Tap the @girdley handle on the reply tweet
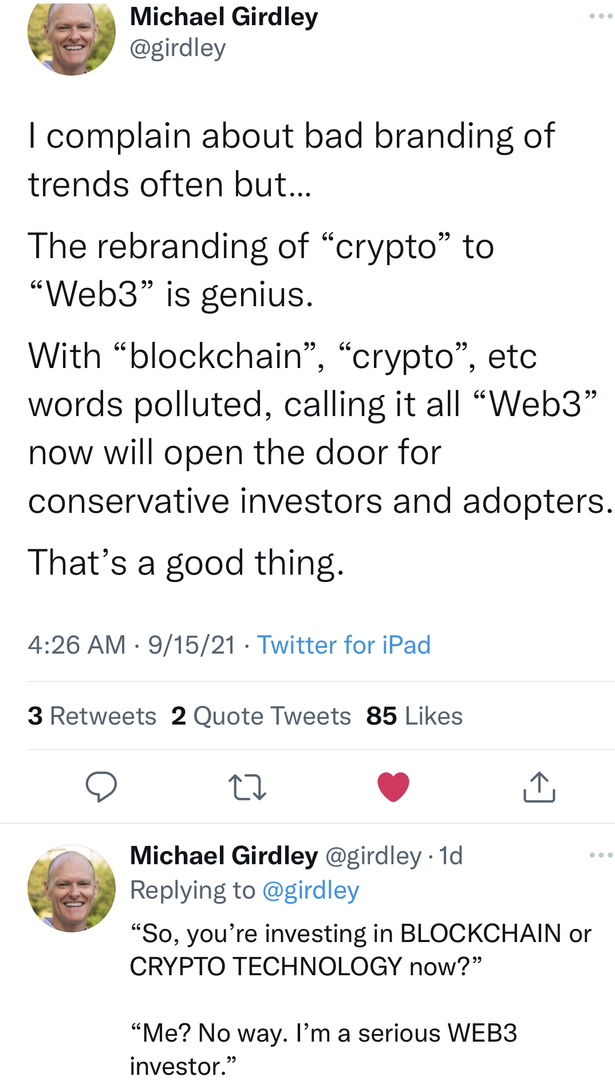Viewport: 615px width, 1092px height. 373,856
